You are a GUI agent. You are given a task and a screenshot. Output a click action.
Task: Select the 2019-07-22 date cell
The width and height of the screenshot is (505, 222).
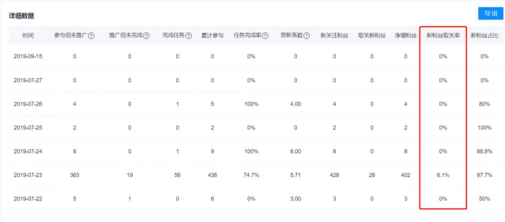click(28, 199)
